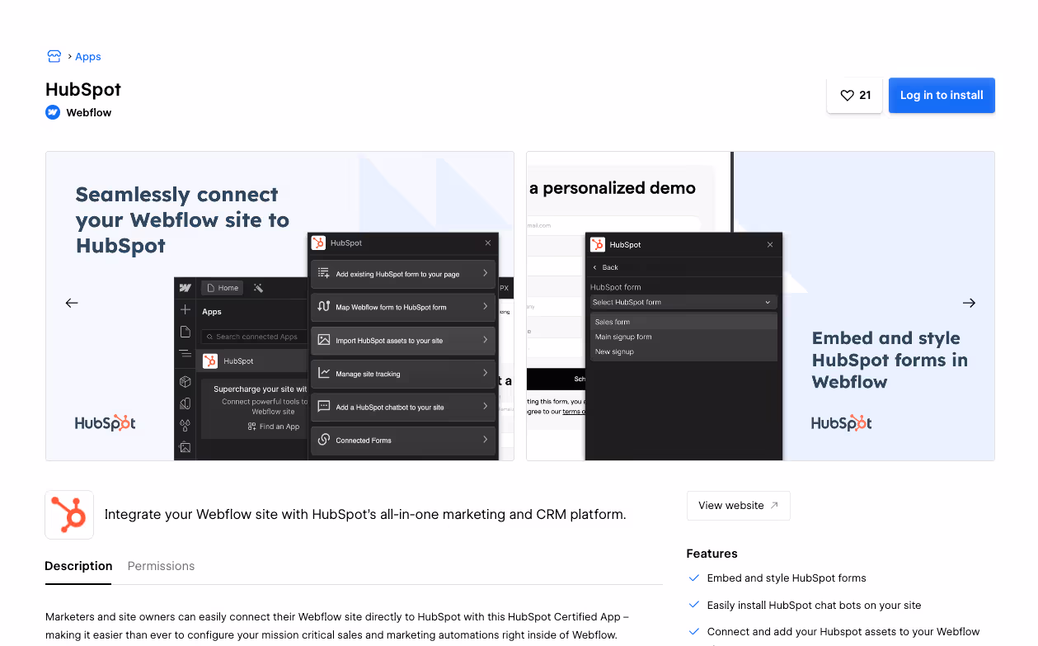Image resolution: width=1038 pixels, height=646 pixels.
Task: Choose 'Sales form' in dropdown list
Action: [683, 322]
